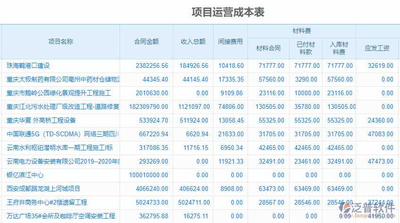
Task: Select contract amount 293269.00
Action: [x=153, y=162]
